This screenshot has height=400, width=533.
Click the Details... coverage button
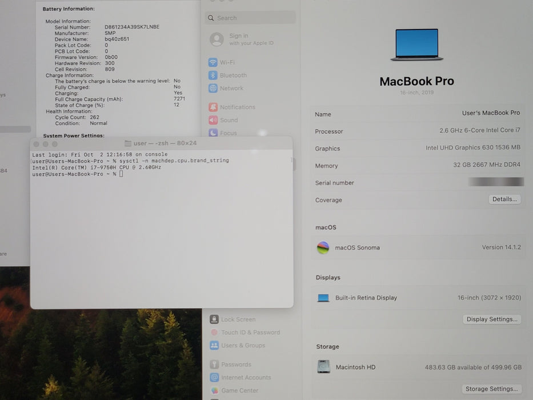[x=504, y=199]
